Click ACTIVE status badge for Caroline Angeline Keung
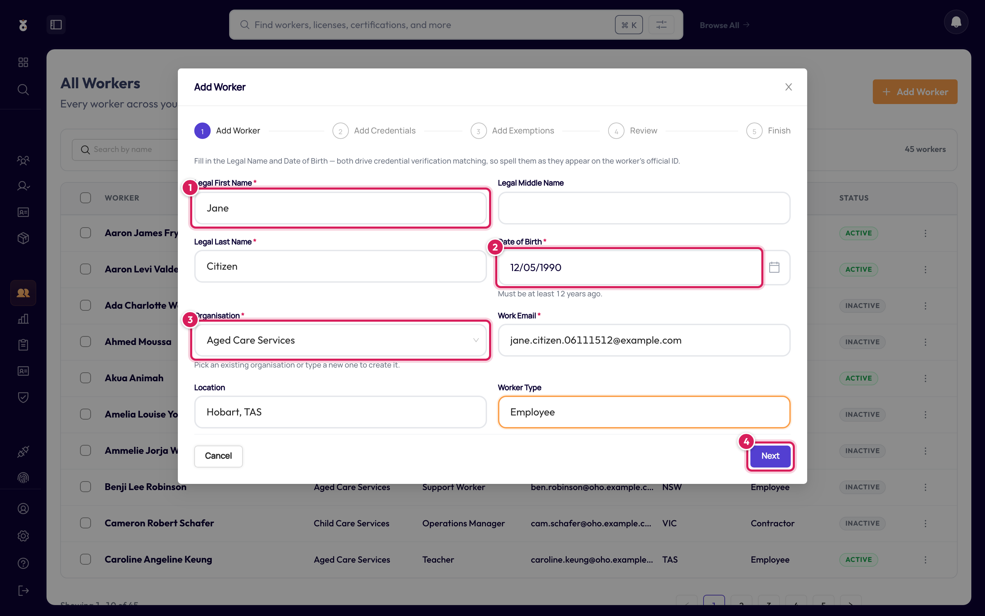This screenshot has height=616, width=985. [x=858, y=560]
